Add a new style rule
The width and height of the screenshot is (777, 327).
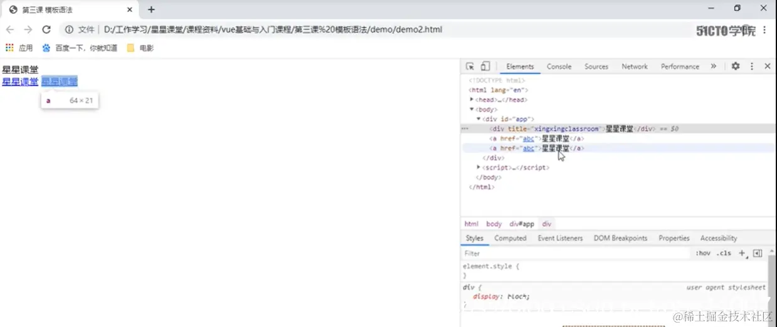[x=742, y=253]
